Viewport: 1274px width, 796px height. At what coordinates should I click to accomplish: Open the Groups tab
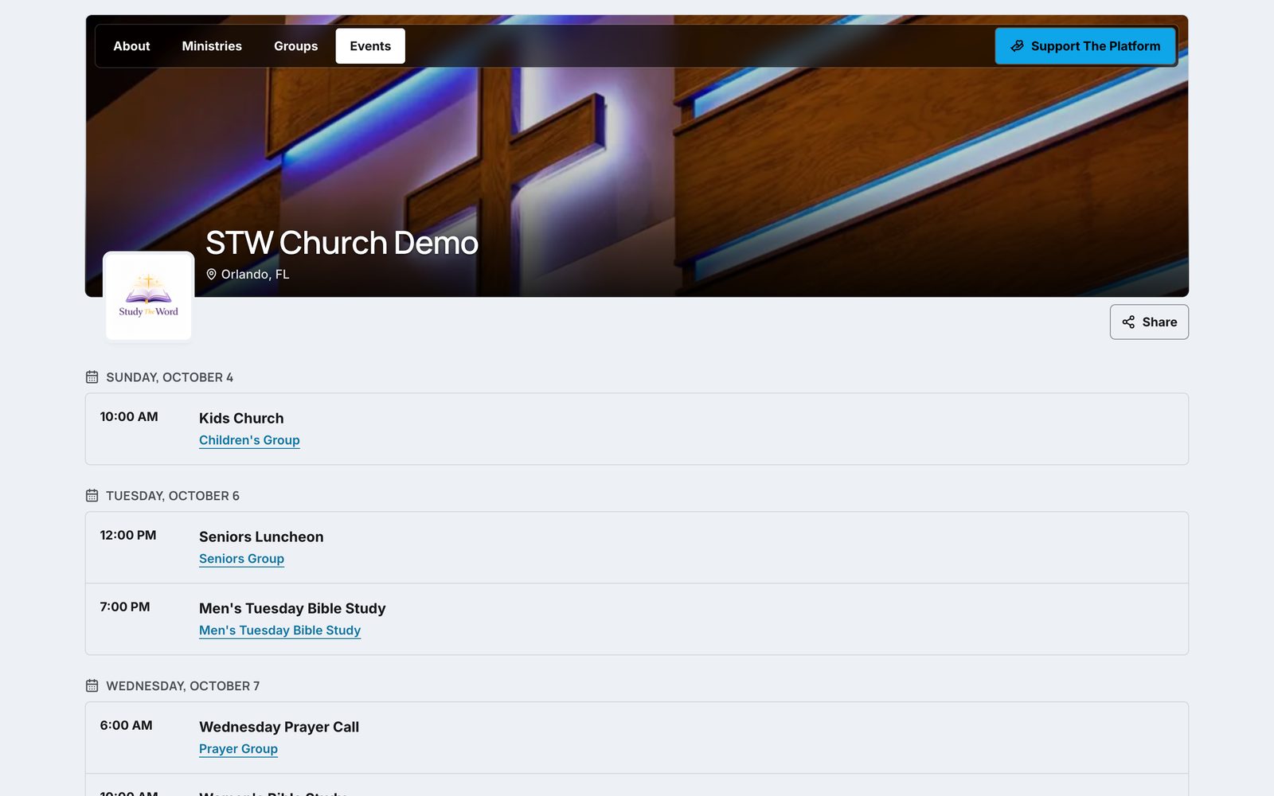[x=295, y=46]
